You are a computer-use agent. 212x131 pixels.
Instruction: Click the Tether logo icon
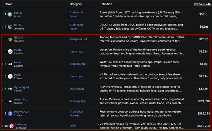[10, 14]
